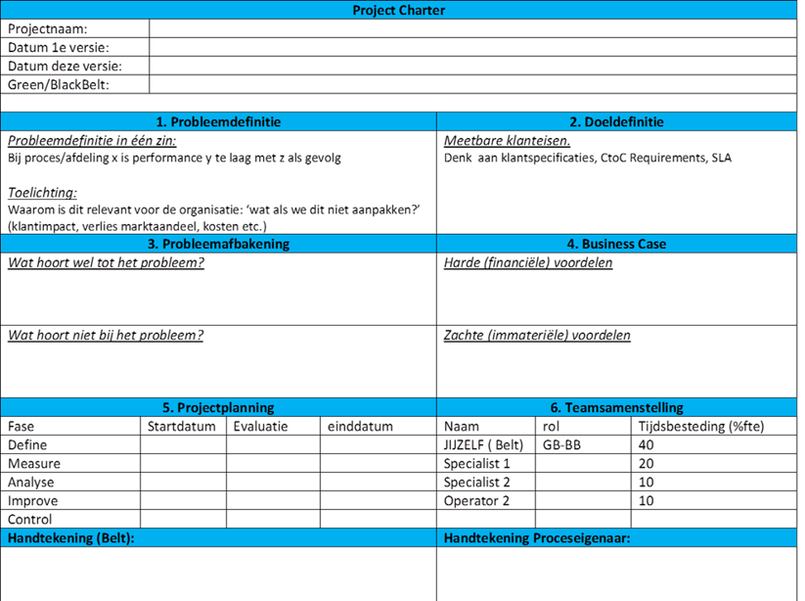
Task: Click the rol column header
Action: coord(583,426)
